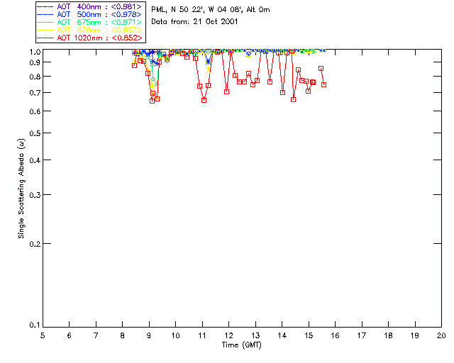
Task: Click the 18 x-axis tick label
Action: (388, 335)
